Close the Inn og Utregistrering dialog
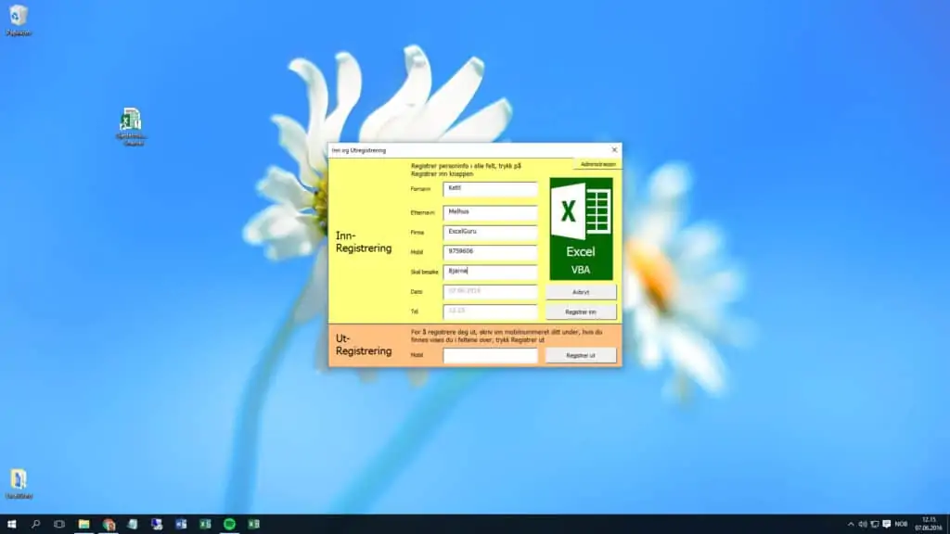This screenshot has width=950, height=534. click(614, 149)
